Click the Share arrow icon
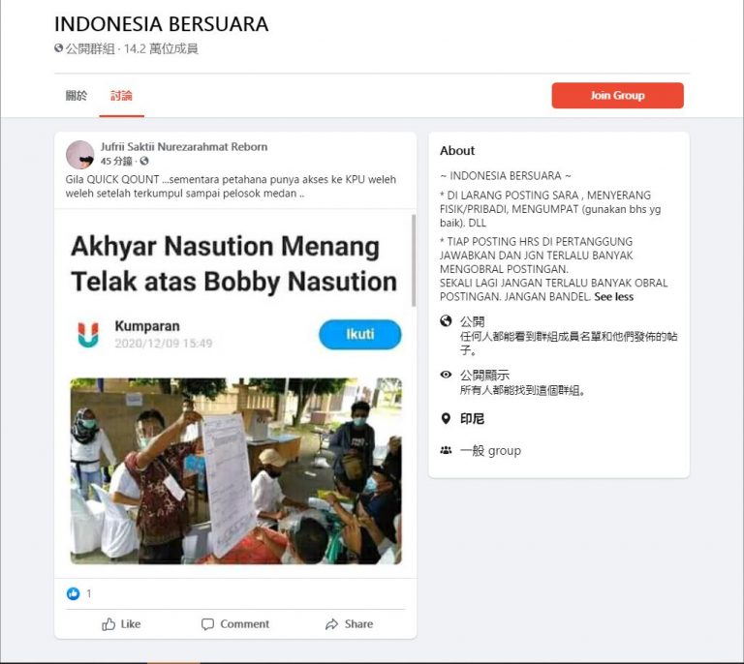The image size is (744, 664). 331,624
